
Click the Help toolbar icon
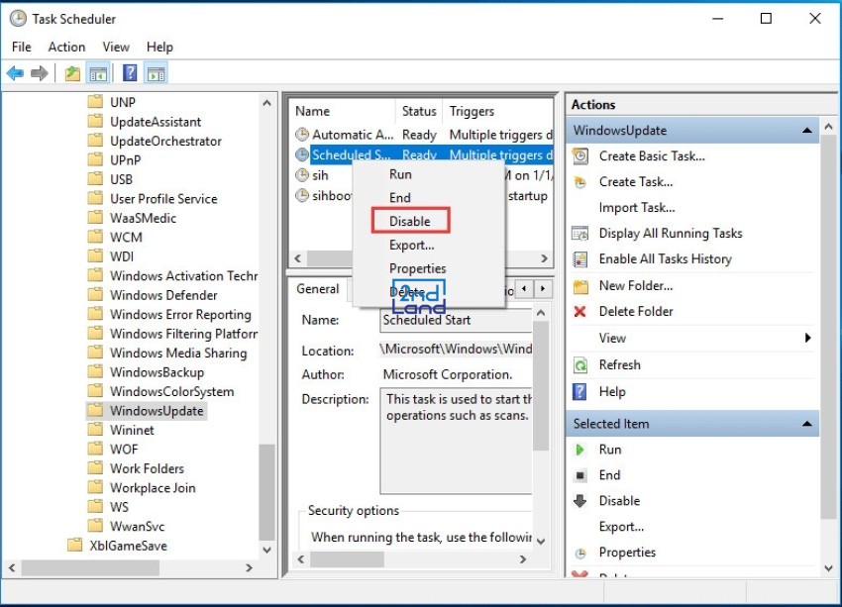130,73
